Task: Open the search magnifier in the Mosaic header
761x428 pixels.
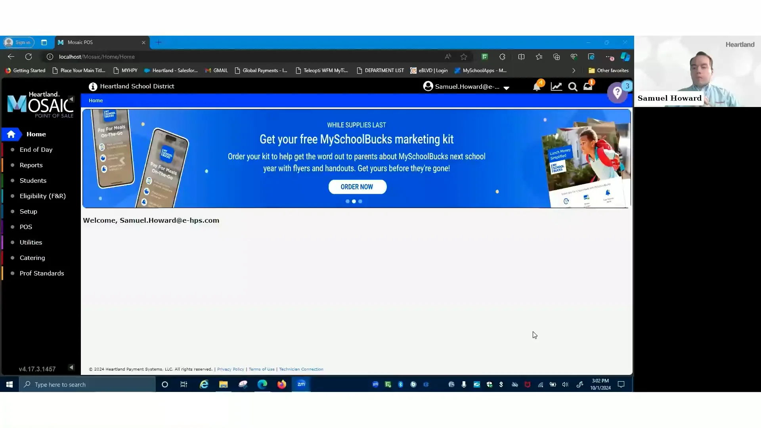Action: click(573, 86)
